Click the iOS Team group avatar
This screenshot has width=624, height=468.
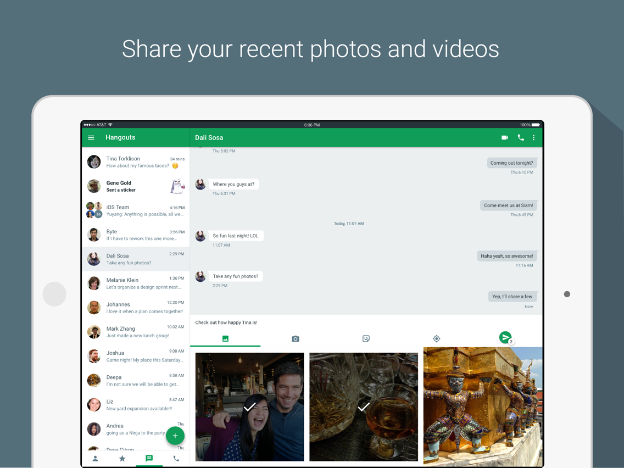coord(94,210)
